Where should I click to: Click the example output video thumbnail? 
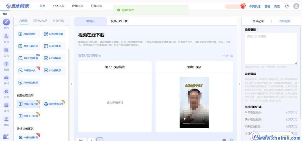(x=194, y=102)
